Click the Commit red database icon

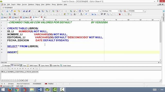click(x=120, y=14)
